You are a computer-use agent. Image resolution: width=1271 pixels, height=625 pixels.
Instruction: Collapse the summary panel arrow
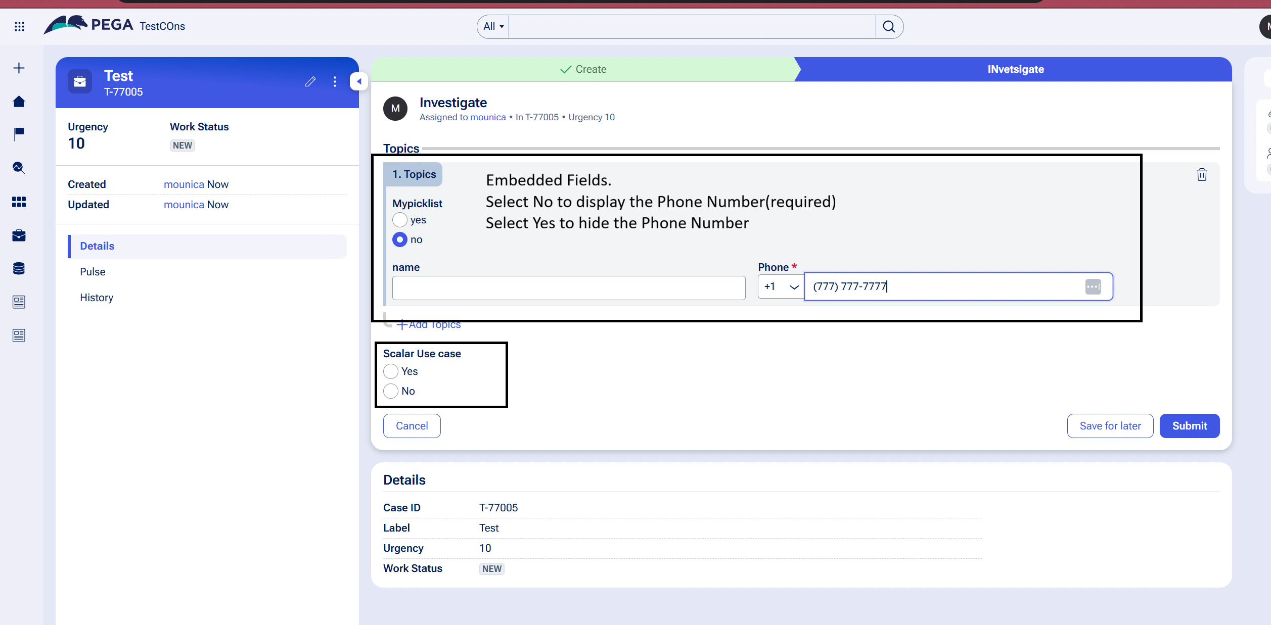click(358, 81)
